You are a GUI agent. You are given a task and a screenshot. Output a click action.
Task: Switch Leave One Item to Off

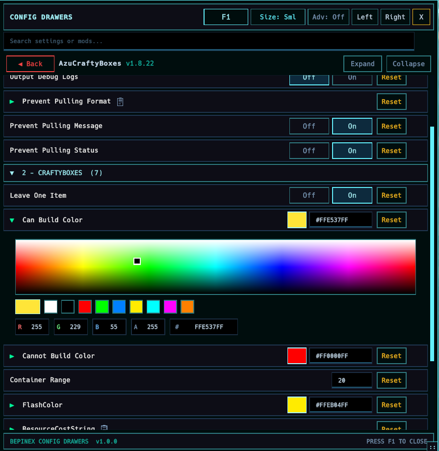[x=309, y=195]
